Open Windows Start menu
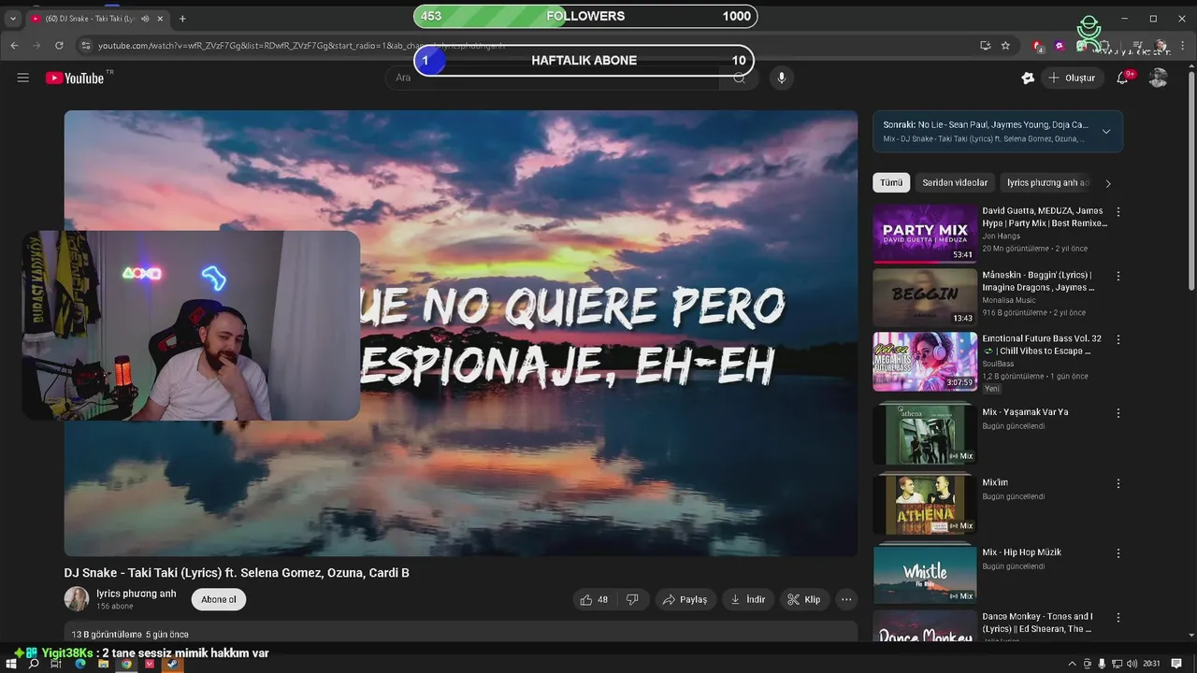1197x673 pixels. click(x=12, y=664)
